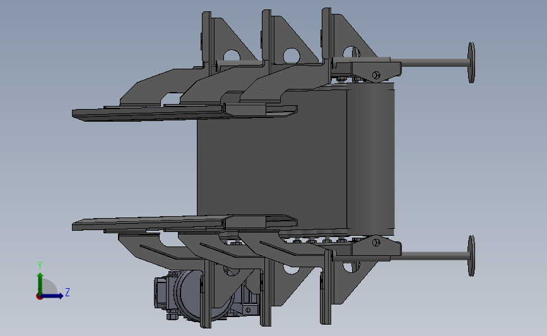The height and width of the screenshot is (336, 547).
Task: Select the upper rod's long shaft
Action: [x=434, y=63]
